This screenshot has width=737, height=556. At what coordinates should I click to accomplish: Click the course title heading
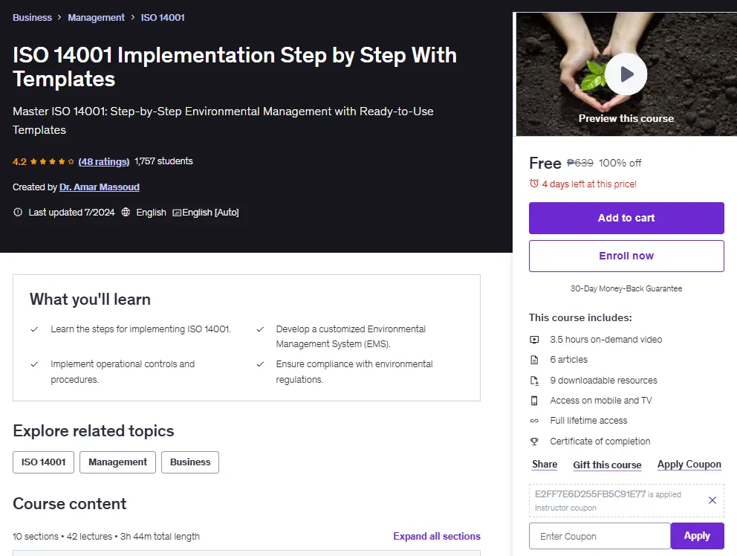click(x=235, y=67)
